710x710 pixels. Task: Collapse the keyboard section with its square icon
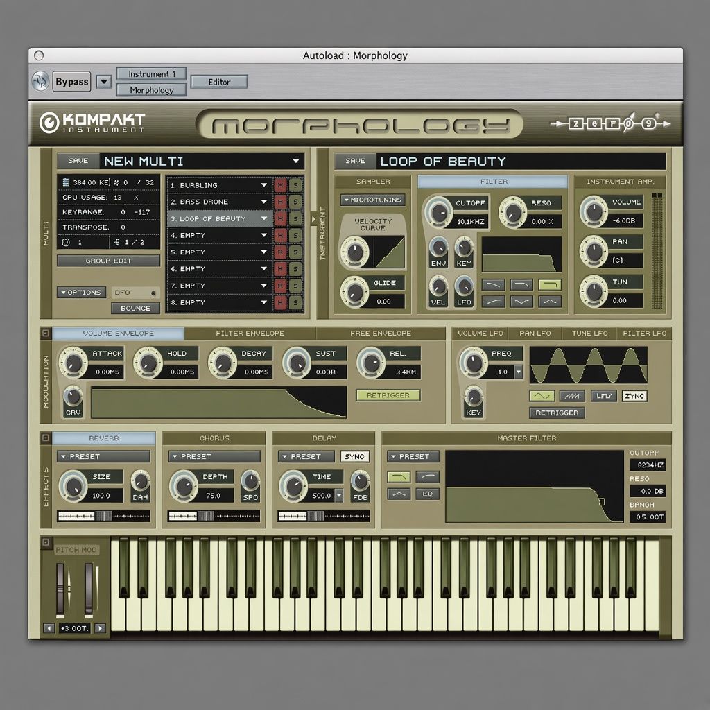46,542
